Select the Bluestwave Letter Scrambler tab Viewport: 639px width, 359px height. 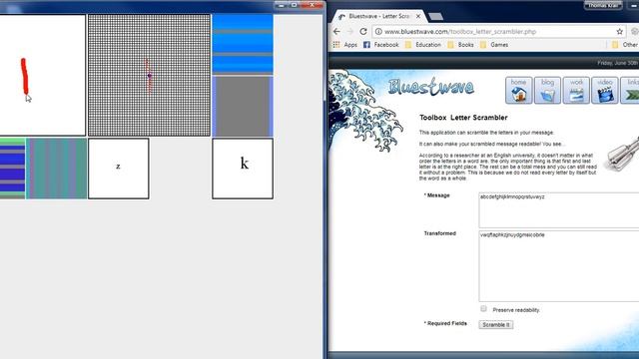[379, 16]
